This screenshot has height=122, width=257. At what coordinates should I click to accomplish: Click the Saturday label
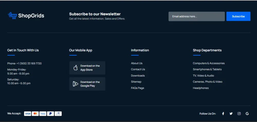(13, 79)
